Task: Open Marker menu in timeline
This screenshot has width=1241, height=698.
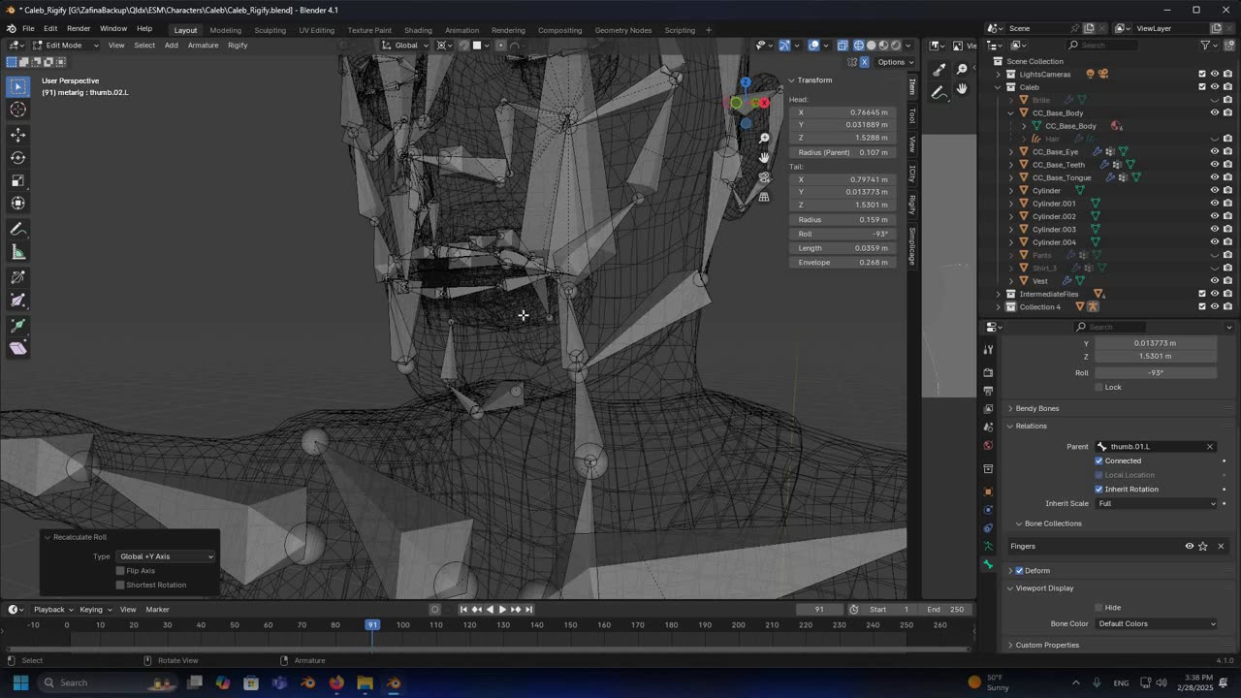Action: 157,609
